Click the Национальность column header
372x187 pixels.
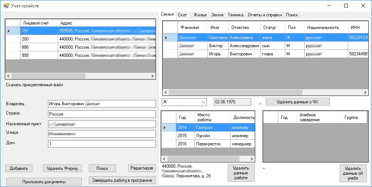pyautogui.click(x=326, y=28)
